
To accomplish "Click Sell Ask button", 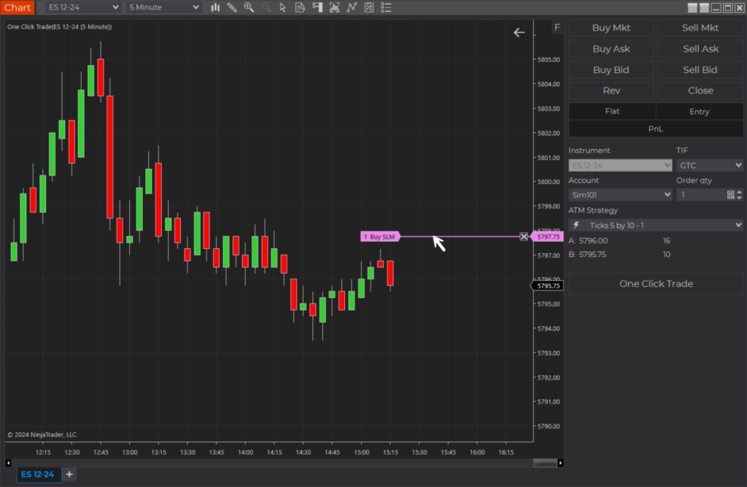I will (700, 49).
